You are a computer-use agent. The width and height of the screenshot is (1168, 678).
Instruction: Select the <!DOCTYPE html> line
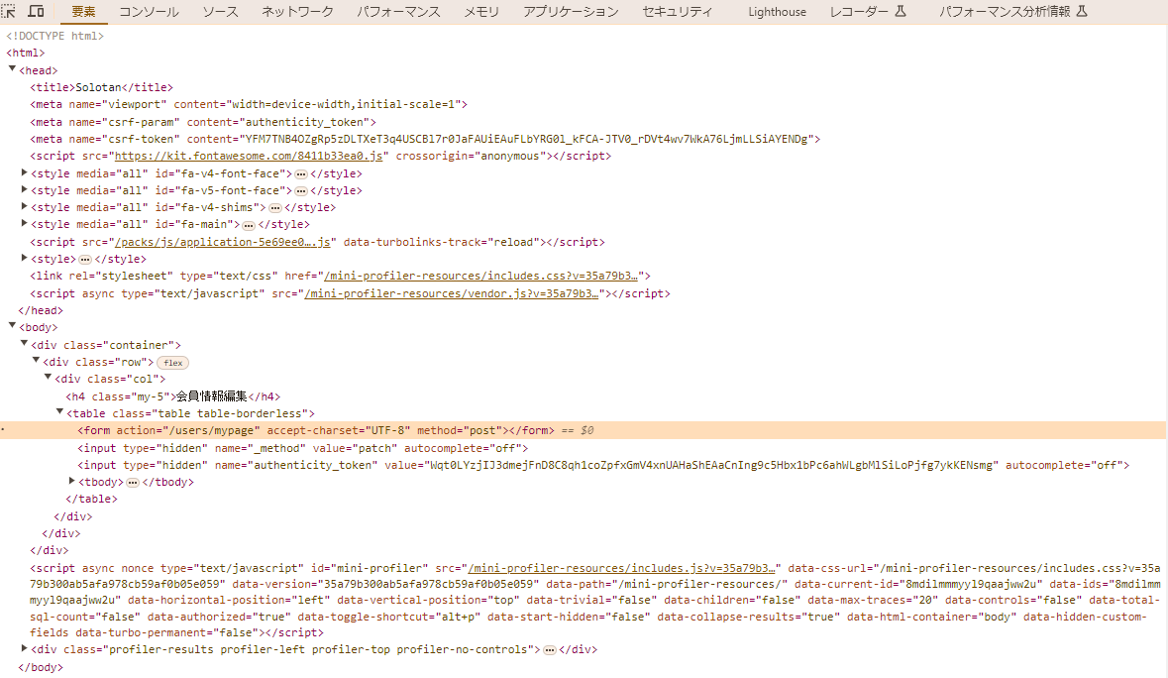pos(55,36)
